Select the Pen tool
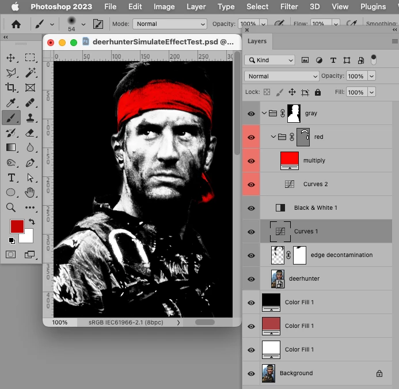 [x=30, y=163]
